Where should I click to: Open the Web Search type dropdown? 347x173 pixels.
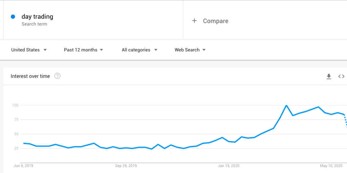(x=190, y=50)
